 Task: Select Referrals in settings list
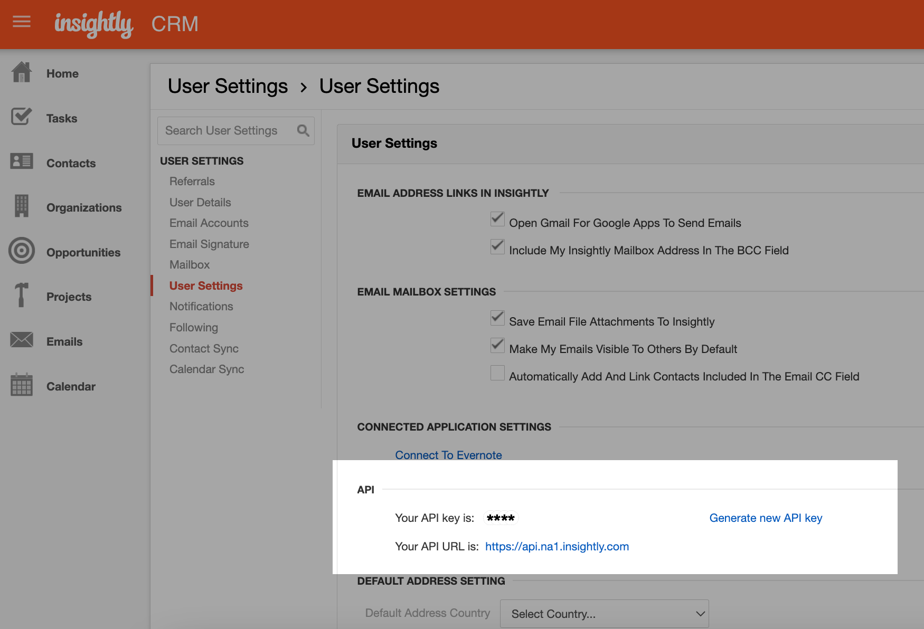click(192, 182)
